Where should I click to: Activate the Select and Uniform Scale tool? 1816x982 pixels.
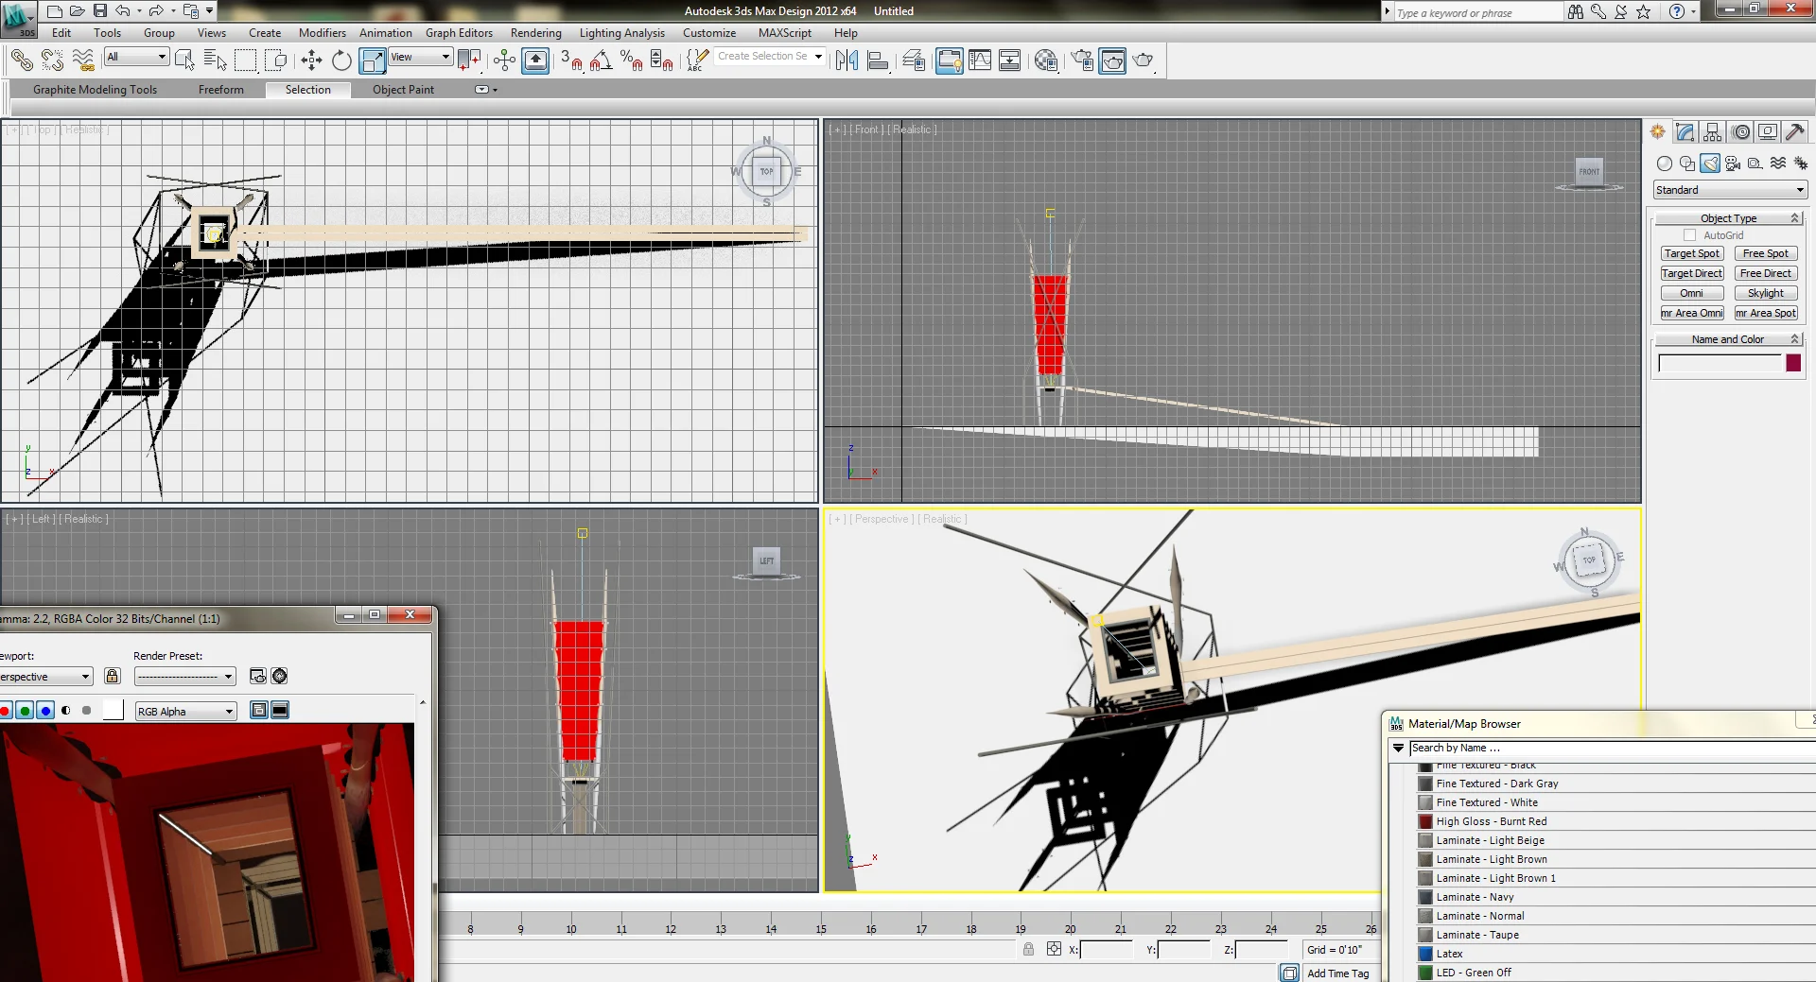pyautogui.click(x=373, y=60)
